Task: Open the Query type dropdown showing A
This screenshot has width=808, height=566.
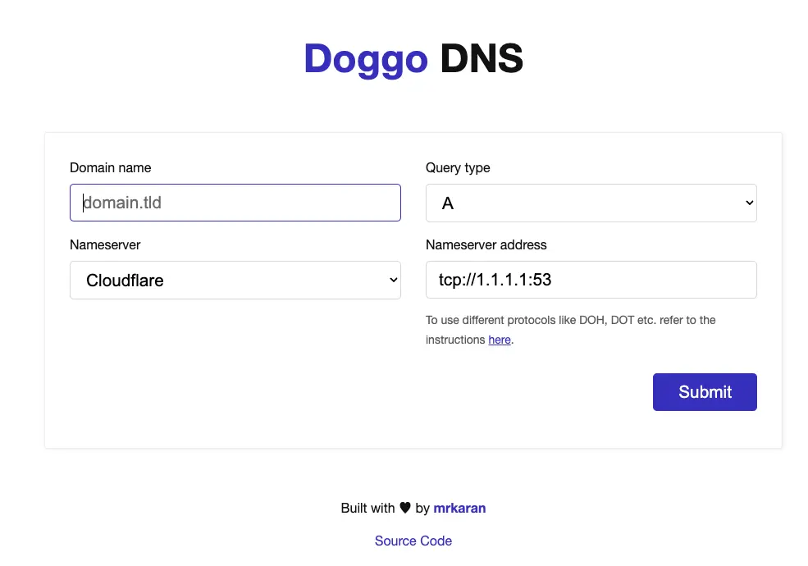Action: coord(591,203)
